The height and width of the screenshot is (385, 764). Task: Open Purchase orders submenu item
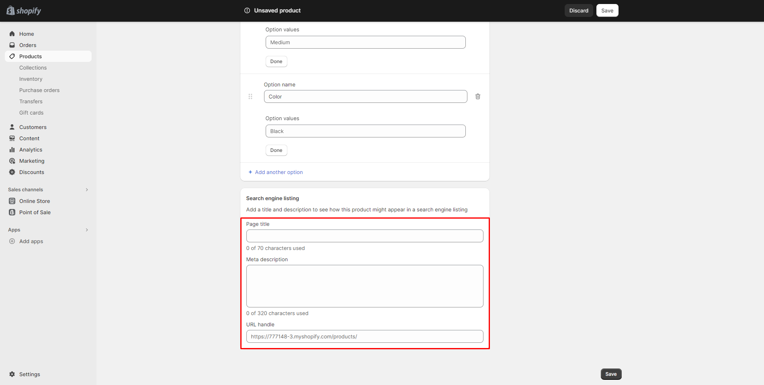[39, 90]
